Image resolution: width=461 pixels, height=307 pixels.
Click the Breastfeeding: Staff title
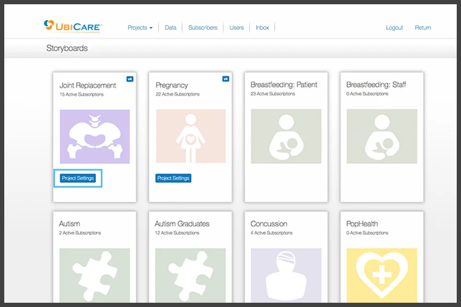click(x=376, y=85)
